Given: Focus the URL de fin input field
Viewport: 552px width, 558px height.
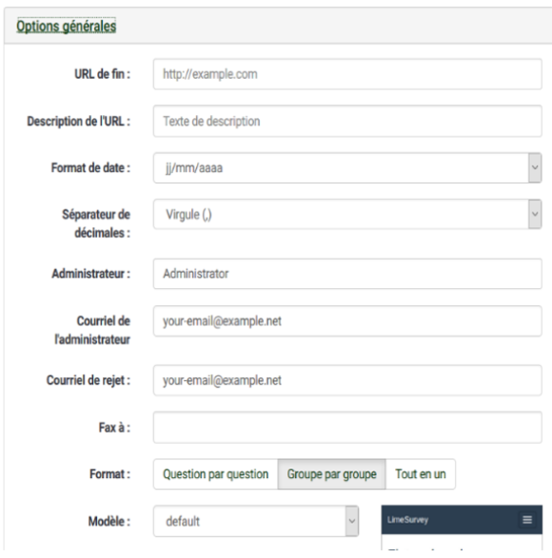Looking at the screenshot, I should point(347,74).
